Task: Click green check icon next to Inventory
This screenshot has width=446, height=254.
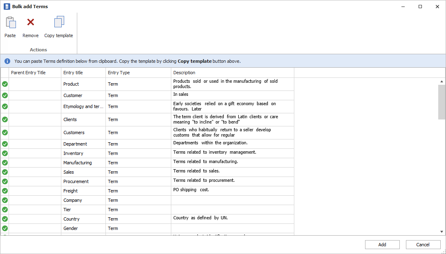Action: pyautogui.click(x=5, y=153)
